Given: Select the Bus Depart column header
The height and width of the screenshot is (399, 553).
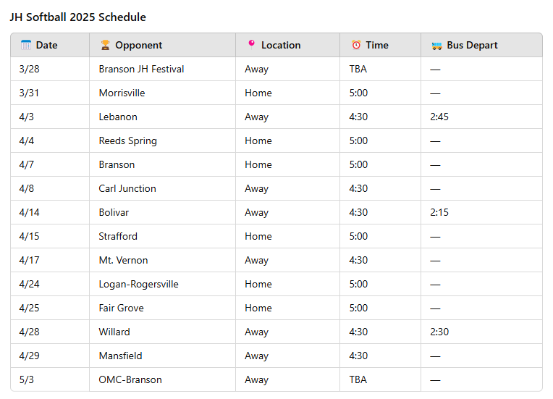Looking at the screenshot, I should [472, 45].
